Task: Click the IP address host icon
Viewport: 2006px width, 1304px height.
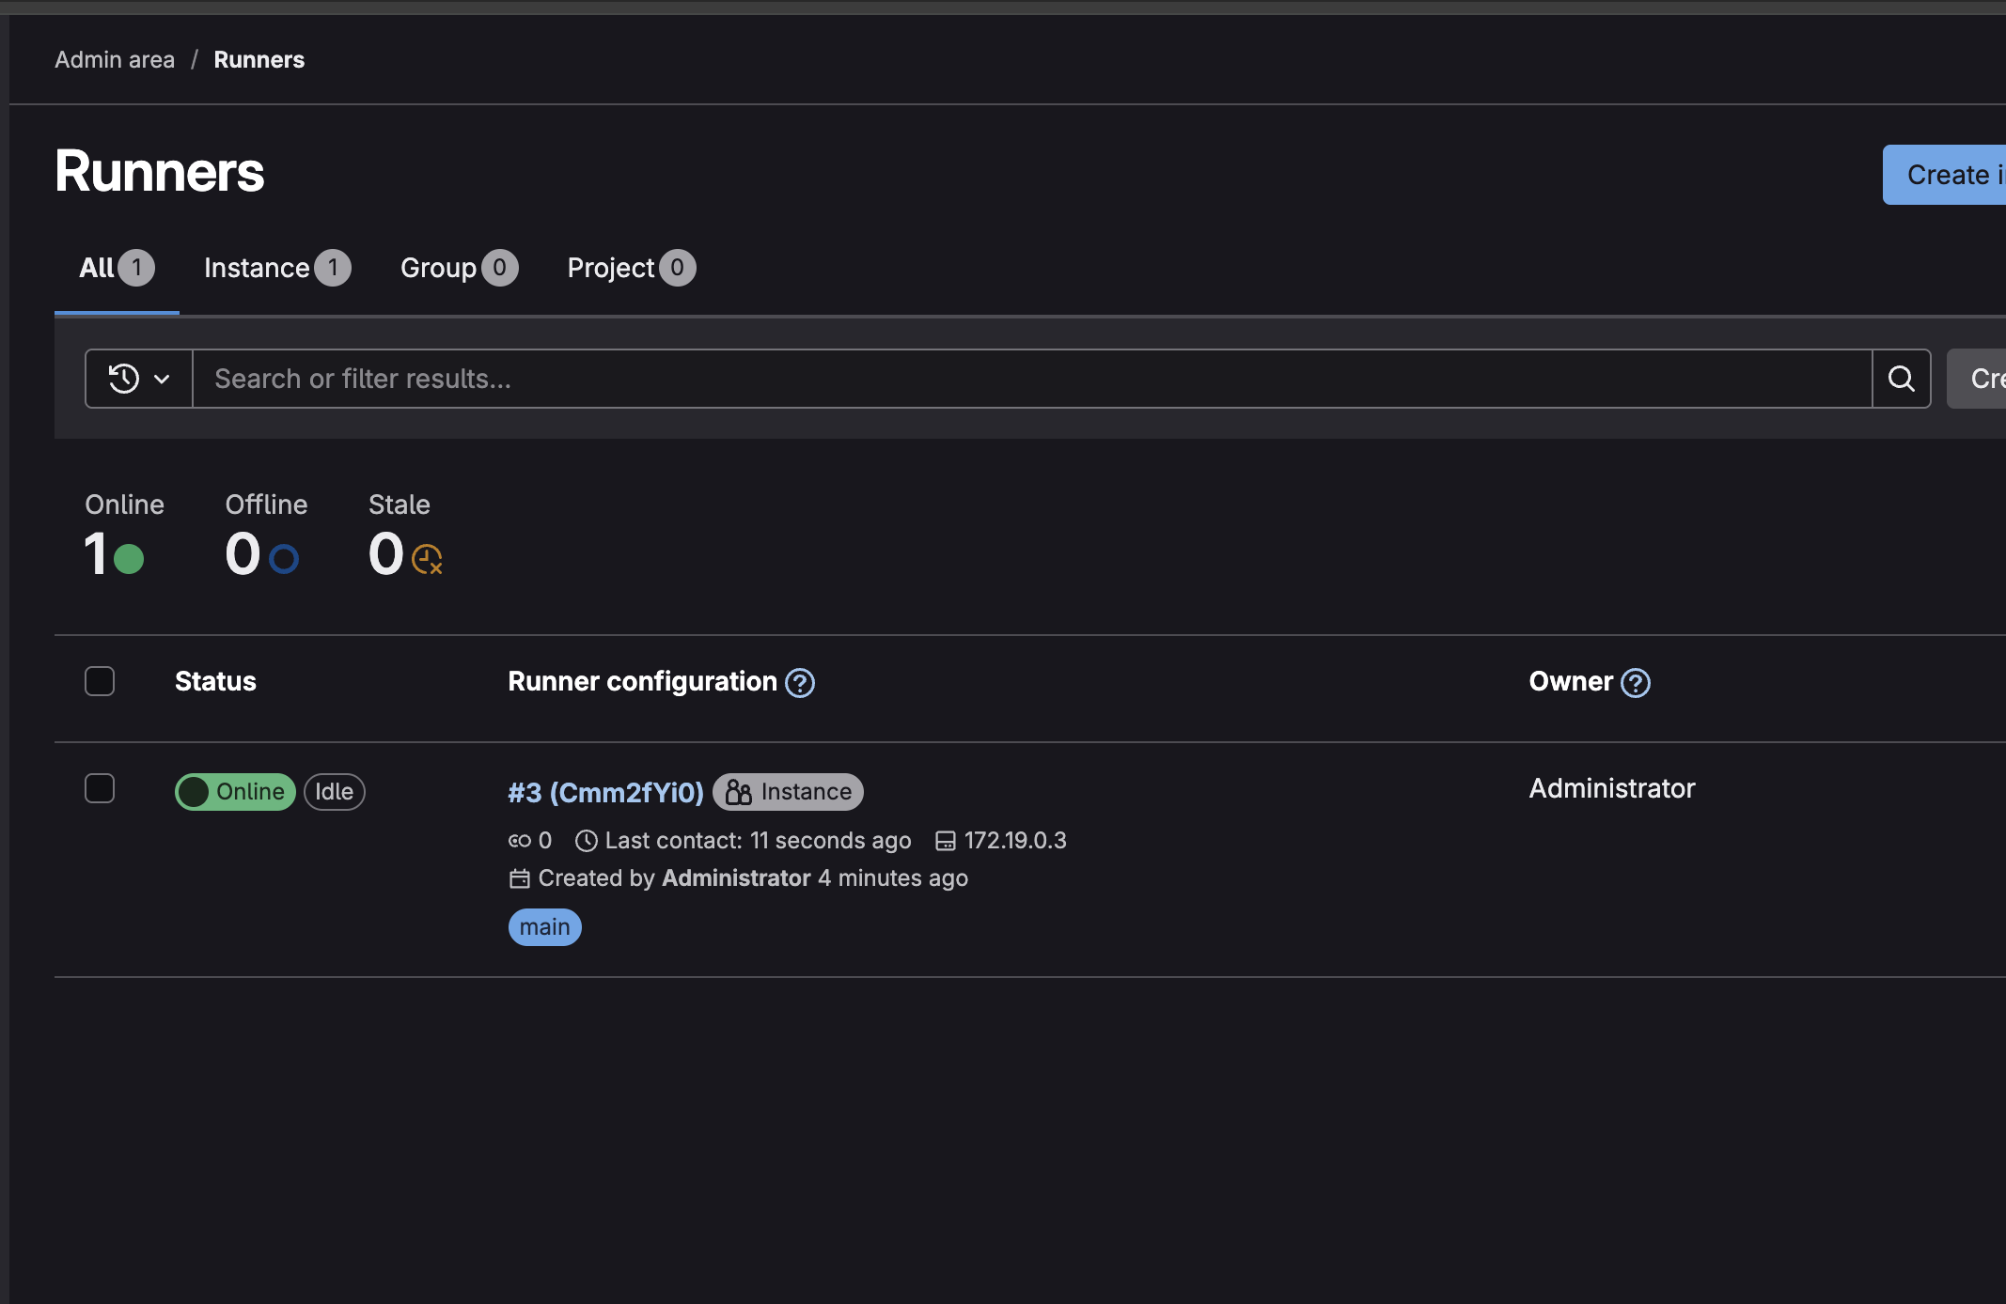Action: (x=945, y=840)
